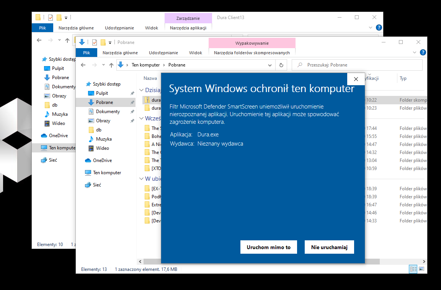The width and height of the screenshot is (441, 290).
Task: Switch to details view in status bar
Action: coord(413,269)
